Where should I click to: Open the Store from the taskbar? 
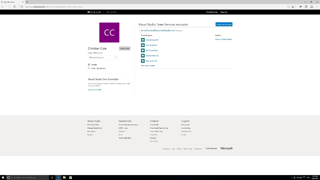(x=70, y=178)
